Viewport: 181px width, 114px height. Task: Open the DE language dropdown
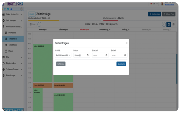click(154, 4)
